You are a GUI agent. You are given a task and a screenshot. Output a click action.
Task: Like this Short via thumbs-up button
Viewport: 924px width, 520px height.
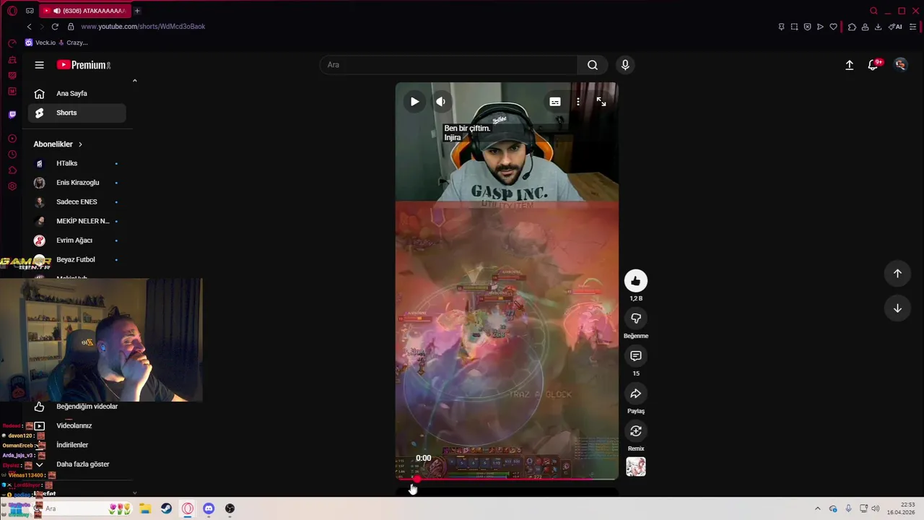click(x=636, y=281)
